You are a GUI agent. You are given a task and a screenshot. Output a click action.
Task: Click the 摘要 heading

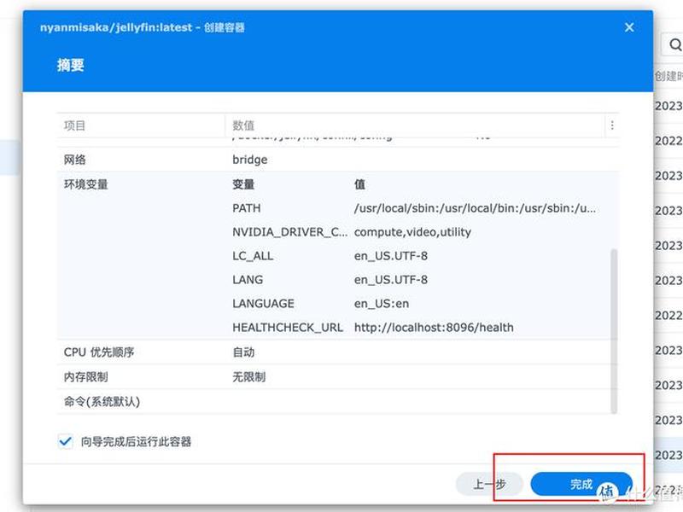click(71, 66)
